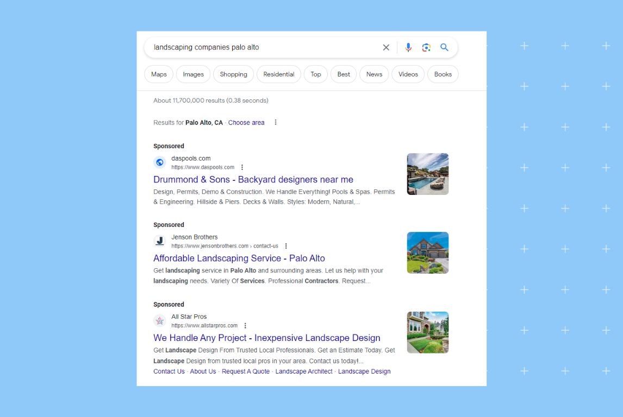Switch to the News filter
The width and height of the screenshot is (623, 417).
[x=374, y=74]
